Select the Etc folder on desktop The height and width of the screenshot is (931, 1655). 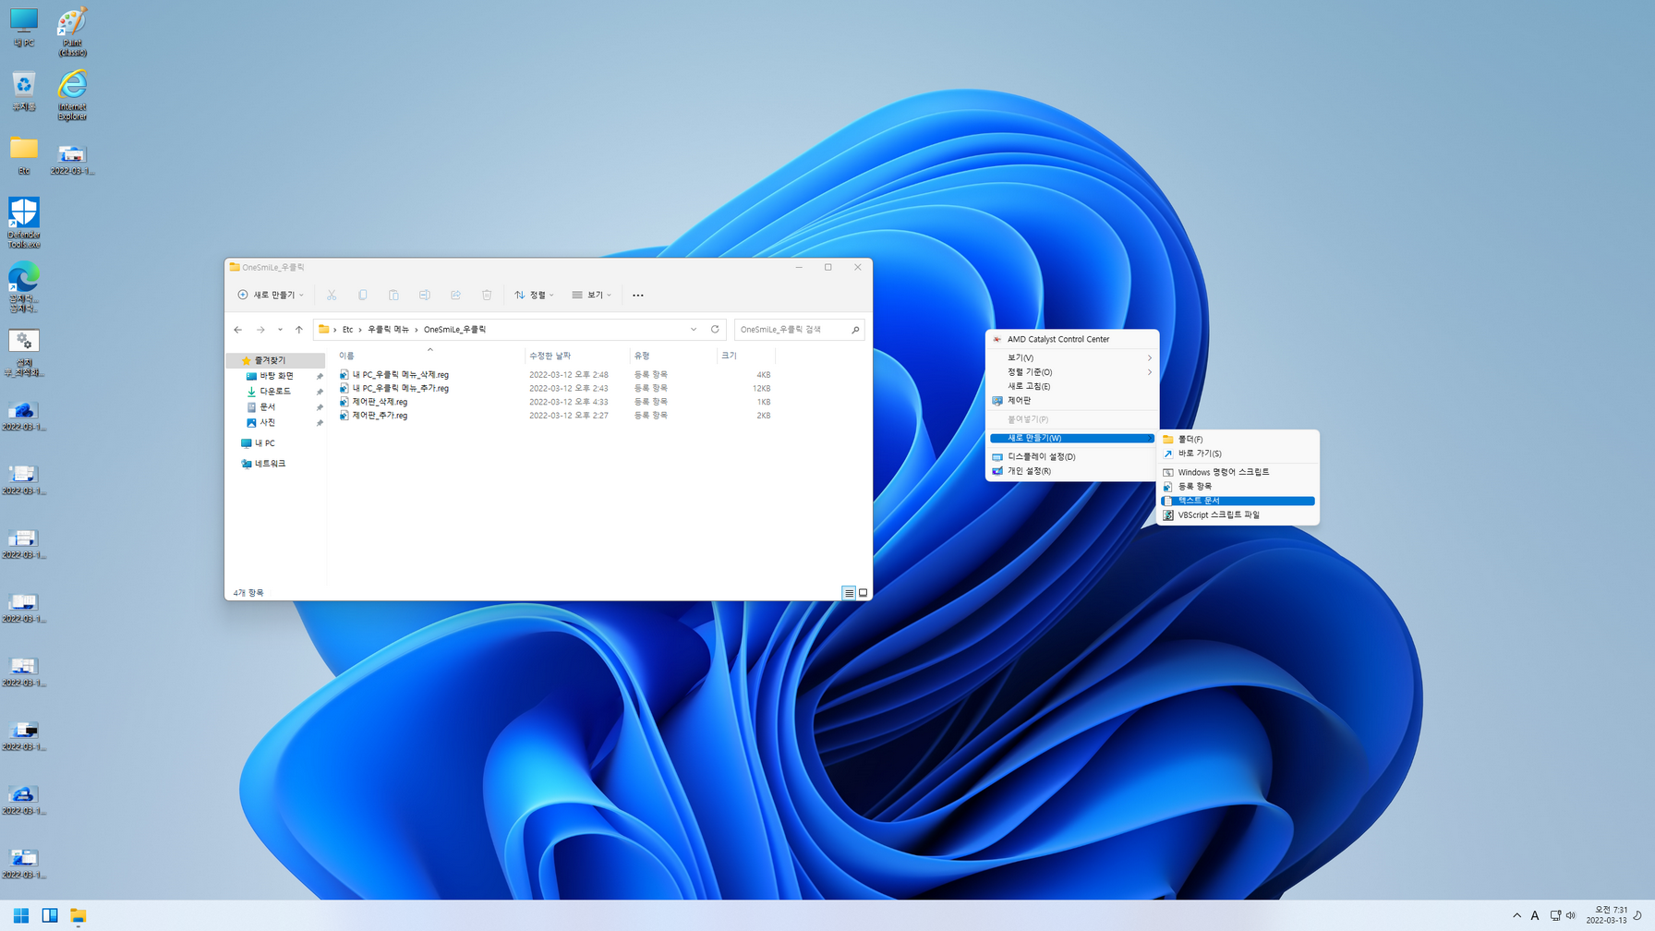[x=23, y=155]
